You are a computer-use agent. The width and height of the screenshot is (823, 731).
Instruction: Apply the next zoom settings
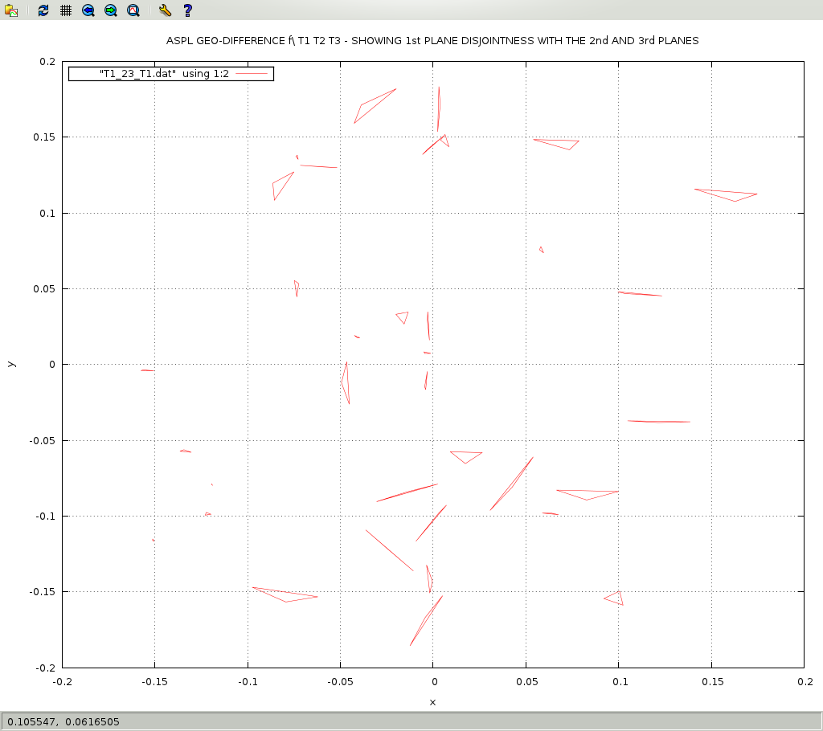coord(111,10)
